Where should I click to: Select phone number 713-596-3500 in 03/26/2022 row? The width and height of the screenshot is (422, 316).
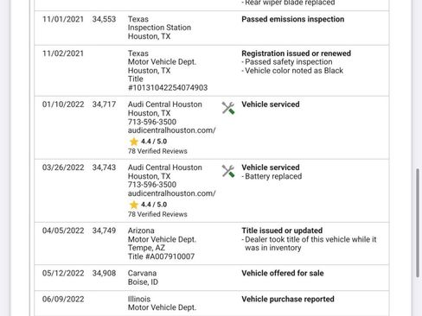tap(152, 185)
